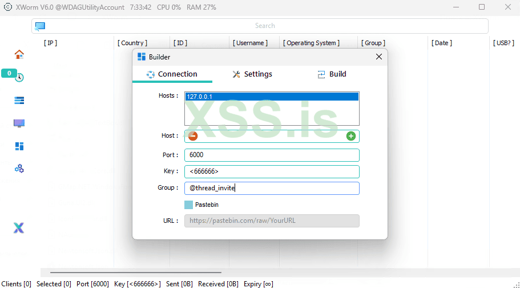Viewport: 520px width, 288px height.
Task: Switch to the Build tab
Action: click(332, 74)
